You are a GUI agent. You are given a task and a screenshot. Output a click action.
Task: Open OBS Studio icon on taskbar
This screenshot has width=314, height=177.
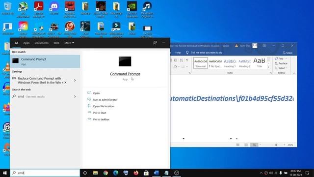[177, 173]
